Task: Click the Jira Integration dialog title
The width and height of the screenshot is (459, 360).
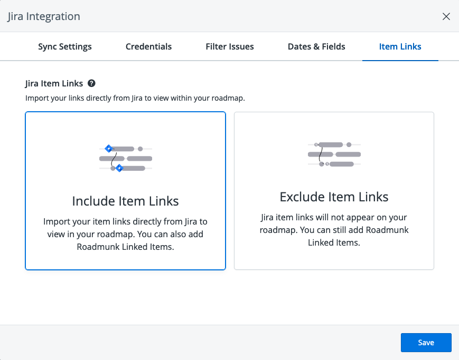Action: (x=44, y=16)
